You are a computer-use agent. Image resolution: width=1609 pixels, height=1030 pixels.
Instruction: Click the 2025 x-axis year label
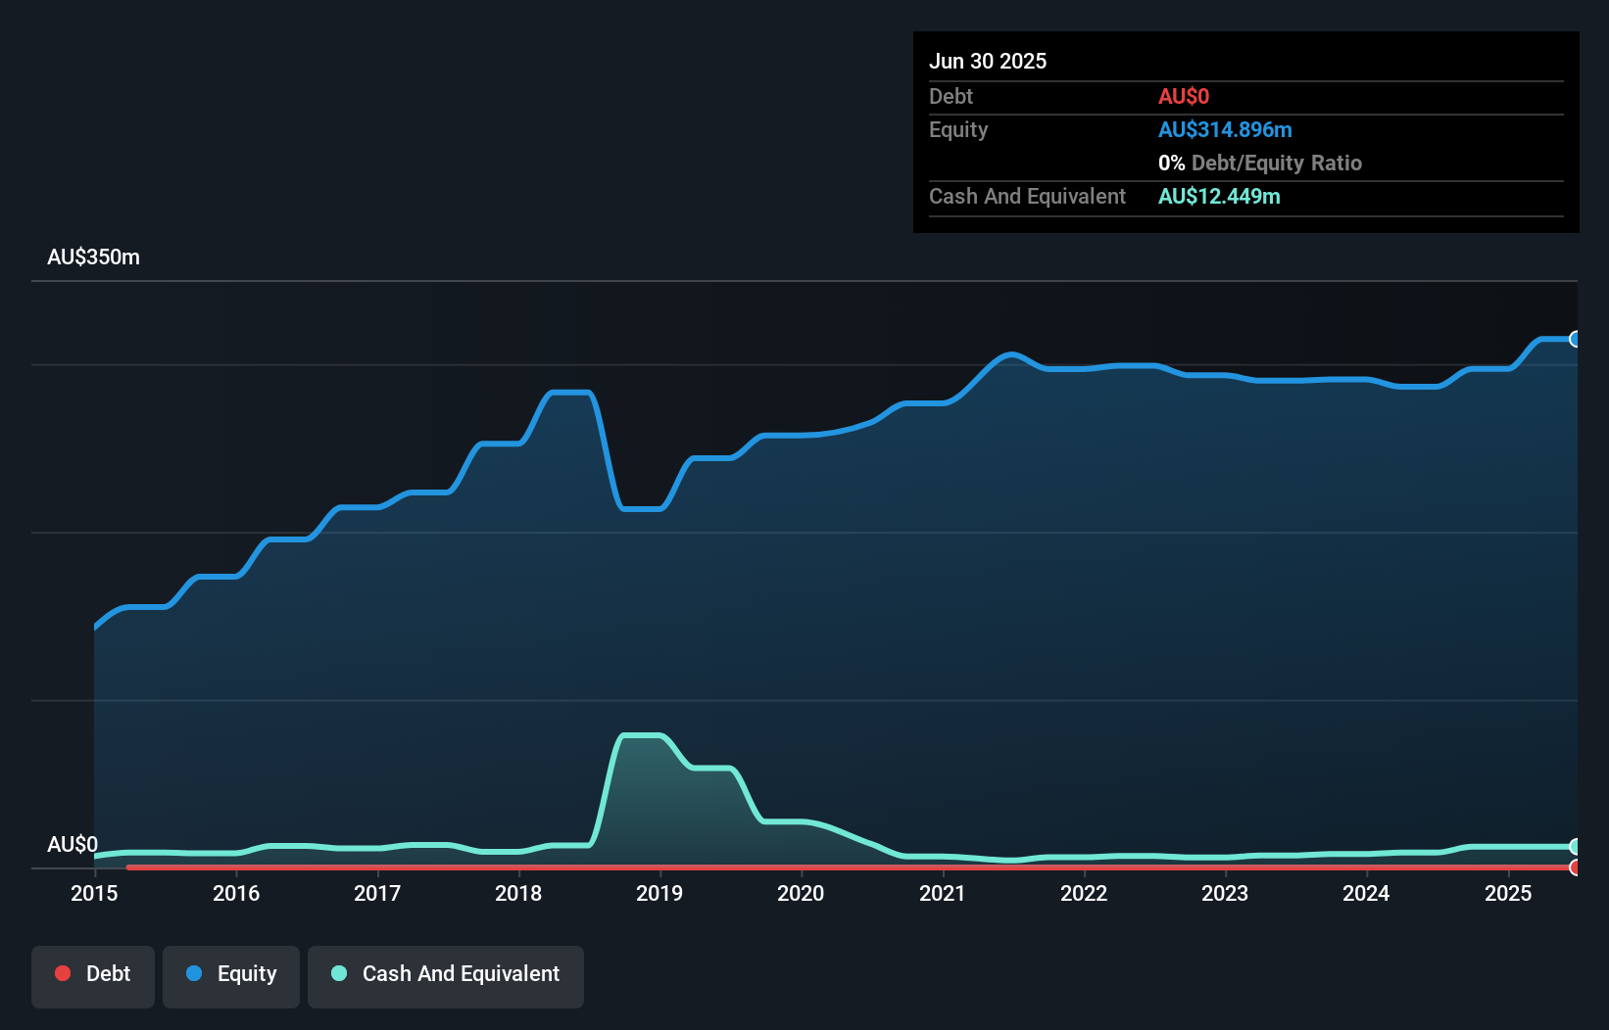point(1508,893)
